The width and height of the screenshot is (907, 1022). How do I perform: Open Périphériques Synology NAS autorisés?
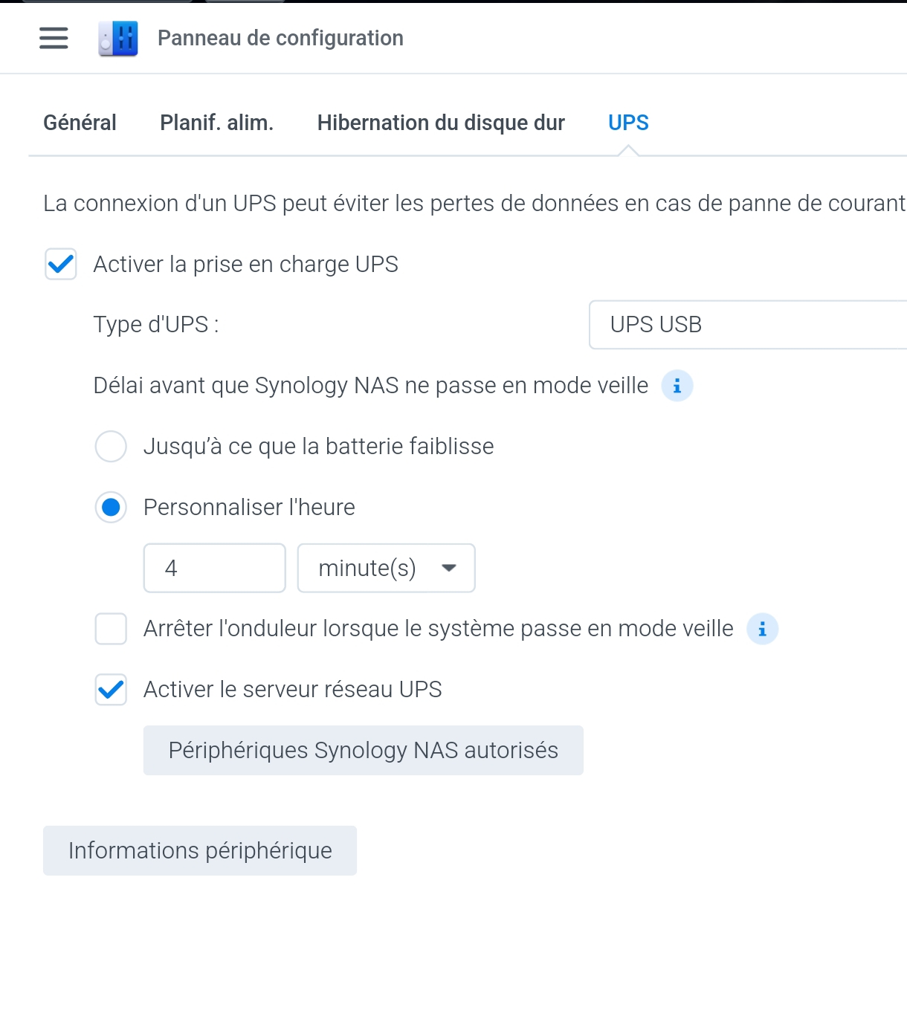[x=364, y=750]
